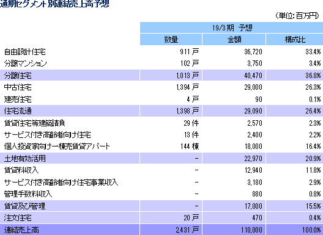Click the 金額 column header
This screenshot has width=323, height=235.
(x=234, y=40)
